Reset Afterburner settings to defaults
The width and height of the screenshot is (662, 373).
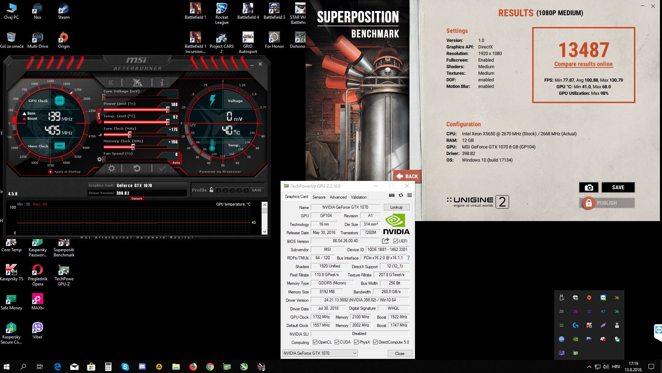pyautogui.click(x=137, y=169)
